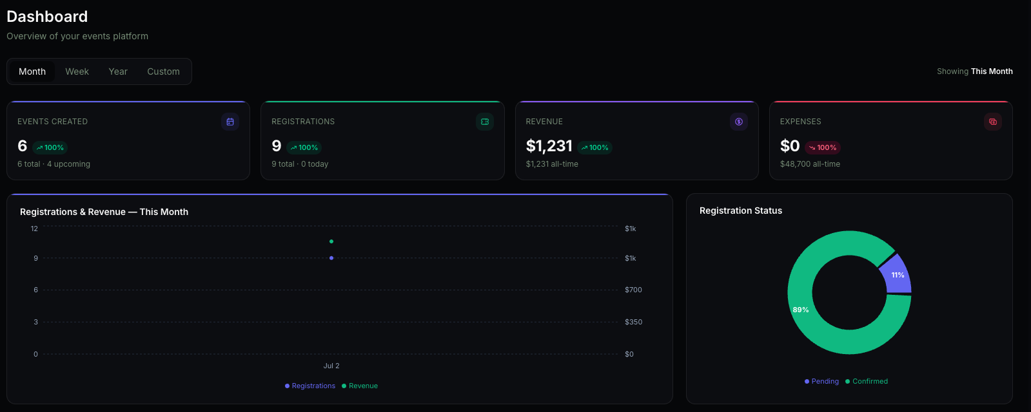The height and width of the screenshot is (412, 1031).
Task: Click the green revenue data point on chart
Action: click(331, 241)
